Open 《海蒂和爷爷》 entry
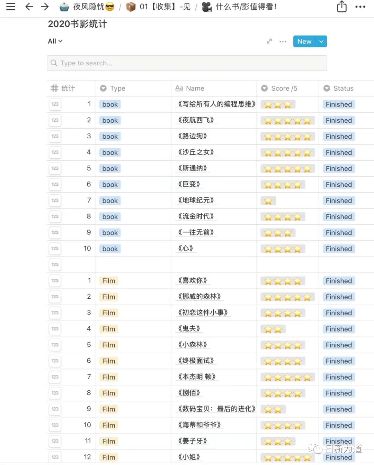Image resolution: width=374 pixels, height=465 pixels. click(199, 425)
